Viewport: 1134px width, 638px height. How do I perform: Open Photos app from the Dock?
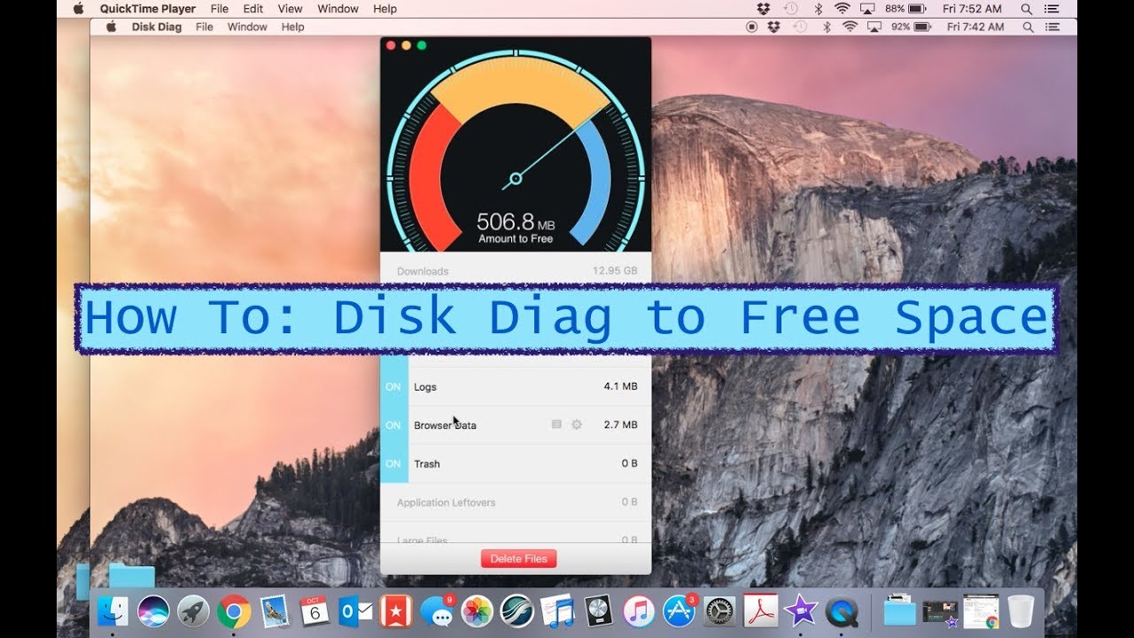[477, 611]
